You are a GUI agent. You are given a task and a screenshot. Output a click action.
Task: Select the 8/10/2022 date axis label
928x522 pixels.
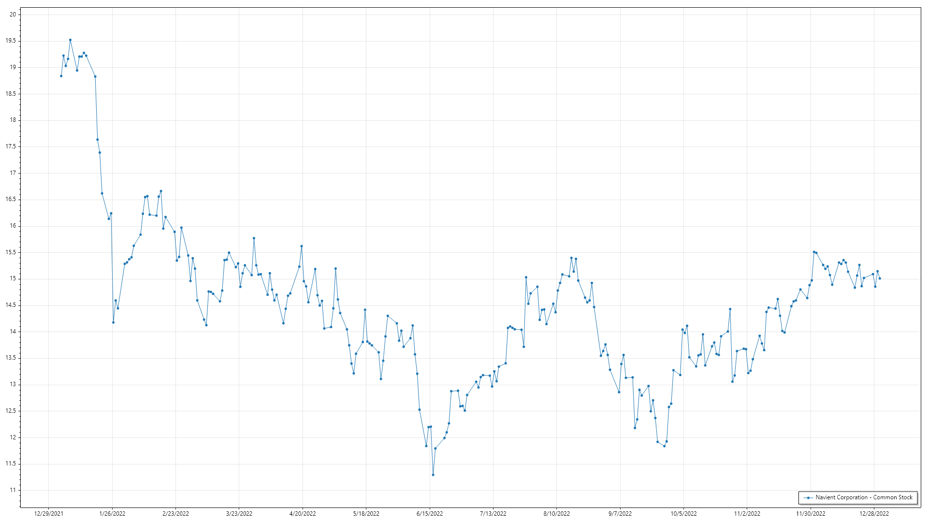pyautogui.click(x=556, y=513)
